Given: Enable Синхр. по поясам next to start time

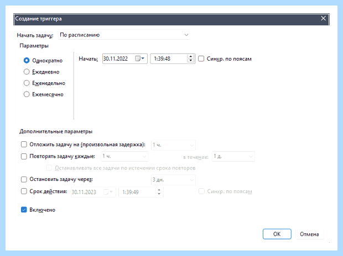Looking at the screenshot, I should (x=201, y=58).
